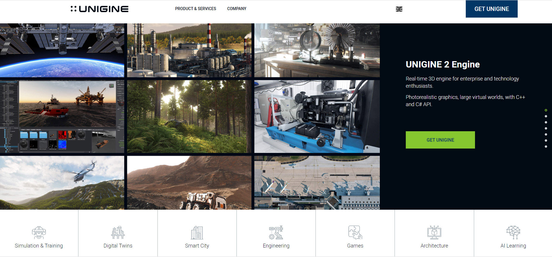The width and height of the screenshot is (552, 257).
Task: Click the Architecture monitor cube icon
Action: click(x=434, y=232)
